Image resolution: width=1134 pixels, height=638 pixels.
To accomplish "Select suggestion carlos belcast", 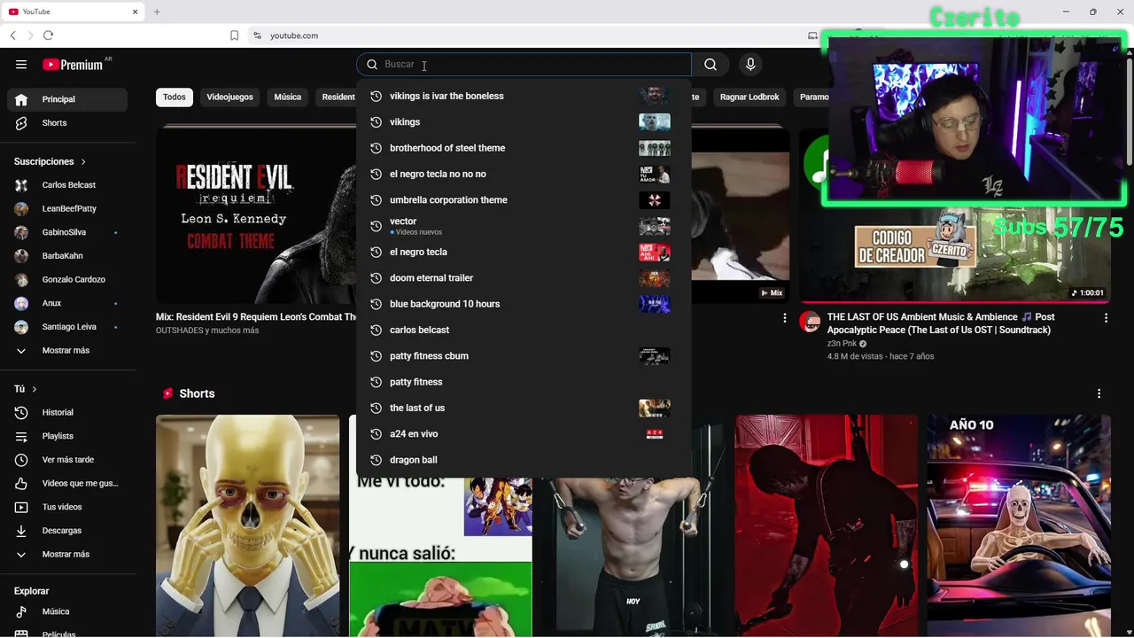I will pyautogui.click(x=524, y=330).
